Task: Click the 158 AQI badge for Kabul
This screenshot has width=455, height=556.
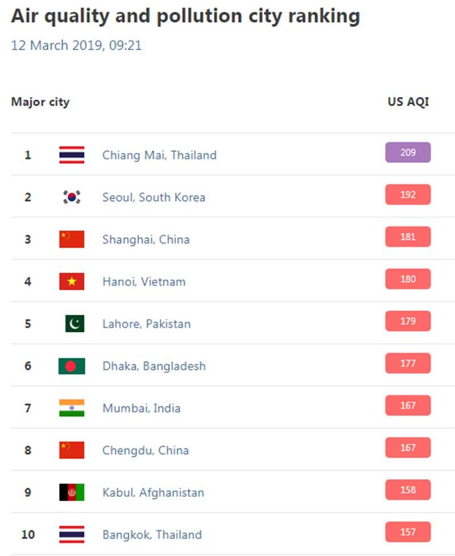Action: point(408,489)
